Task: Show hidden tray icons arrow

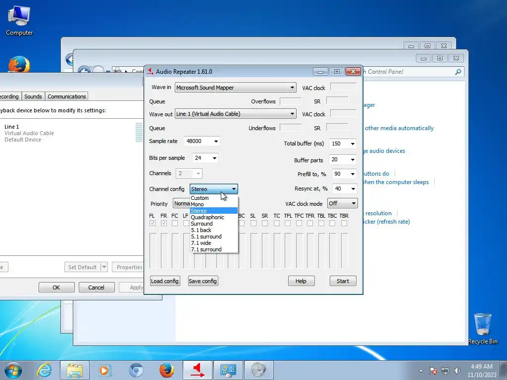Action: click(421, 371)
